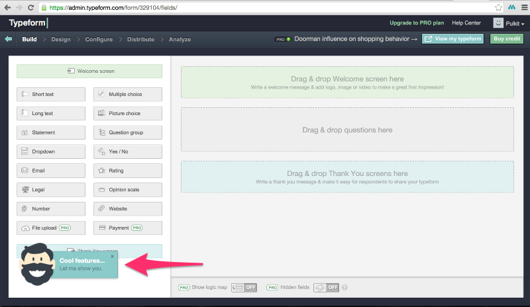The width and height of the screenshot is (530, 307).
Task: Click the PRO badge beside Hidden fields
Action: click(x=272, y=287)
